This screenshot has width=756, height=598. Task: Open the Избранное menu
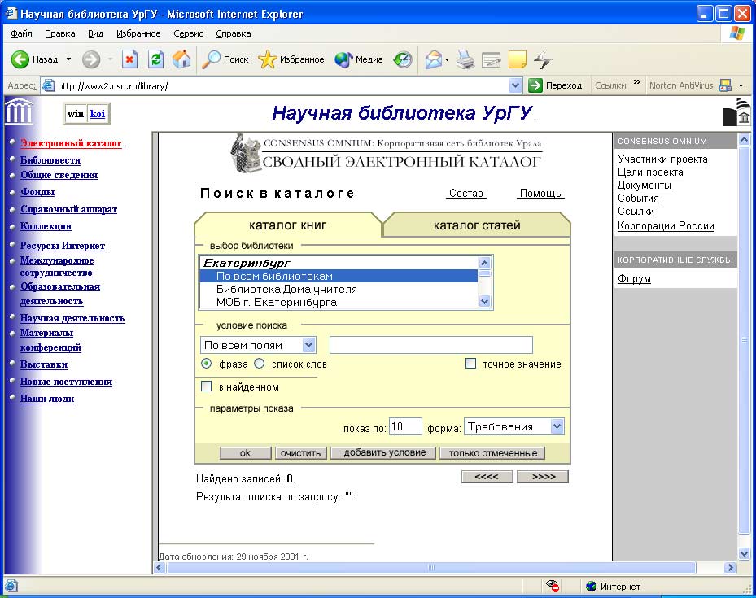coord(138,33)
